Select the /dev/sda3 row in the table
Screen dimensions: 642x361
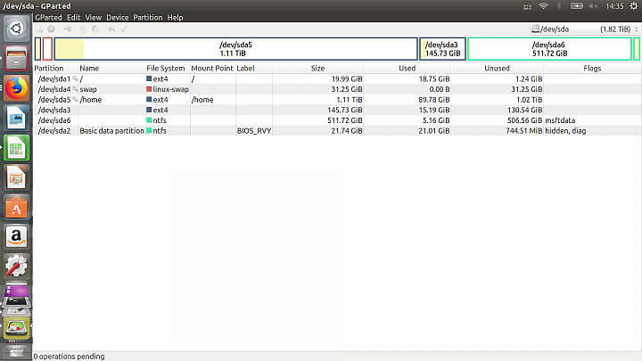point(337,111)
